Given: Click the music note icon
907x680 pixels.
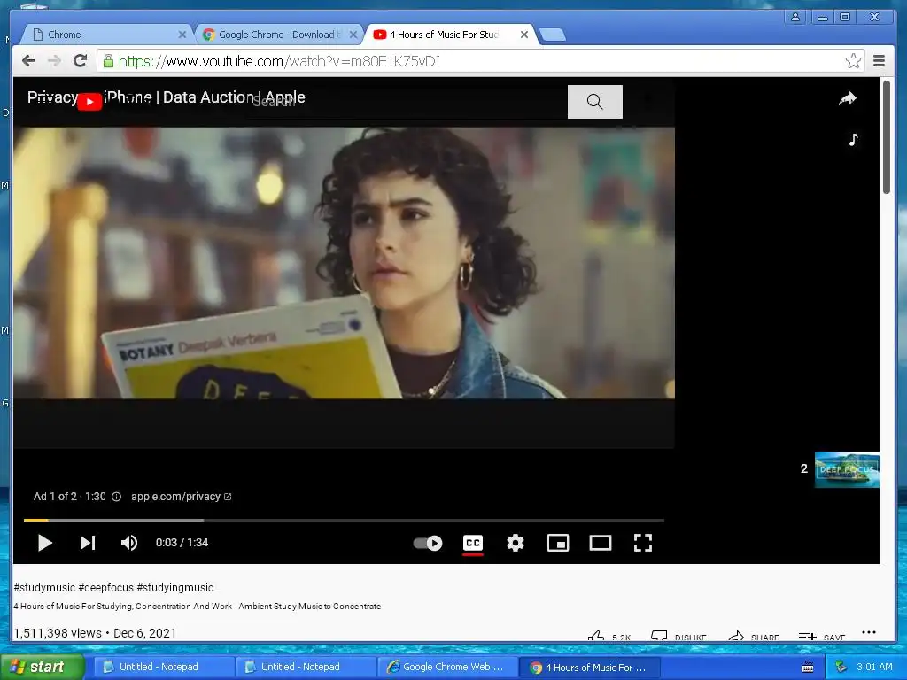Looking at the screenshot, I should click(x=853, y=139).
